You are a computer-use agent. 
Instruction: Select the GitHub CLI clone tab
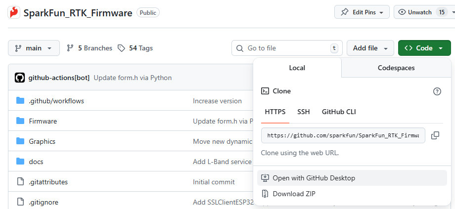tap(339, 112)
